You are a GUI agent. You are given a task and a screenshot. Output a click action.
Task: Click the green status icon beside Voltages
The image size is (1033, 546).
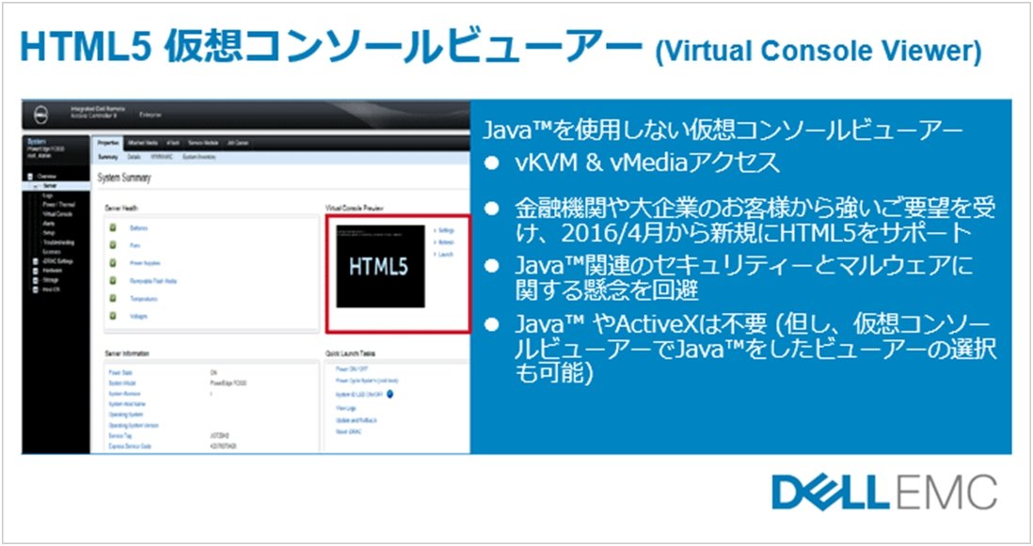tap(113, 317)
